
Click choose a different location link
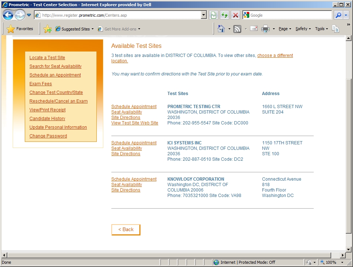(275, 56)
